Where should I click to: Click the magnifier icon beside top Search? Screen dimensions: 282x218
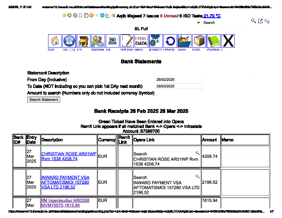click(254, 21)
